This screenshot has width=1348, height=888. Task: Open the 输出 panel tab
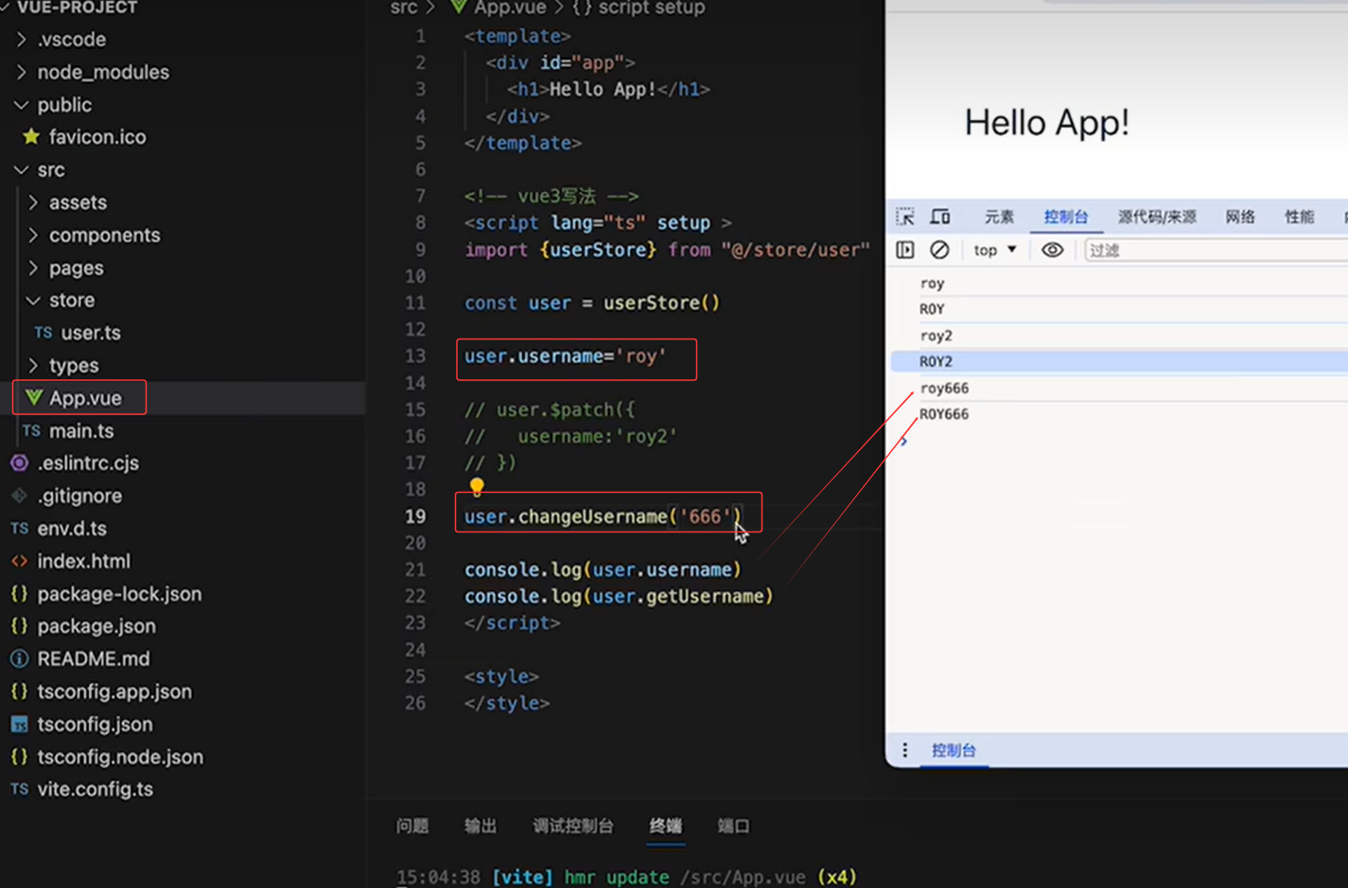[481, 827]
